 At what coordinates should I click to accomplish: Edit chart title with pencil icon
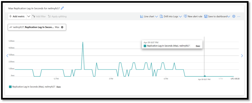(62, 8)
